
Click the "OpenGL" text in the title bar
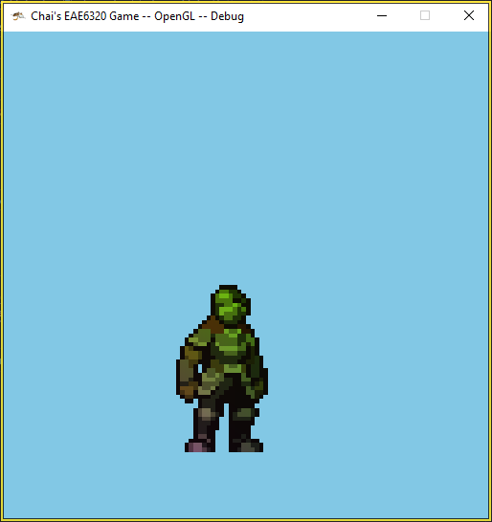click(174, 16)
